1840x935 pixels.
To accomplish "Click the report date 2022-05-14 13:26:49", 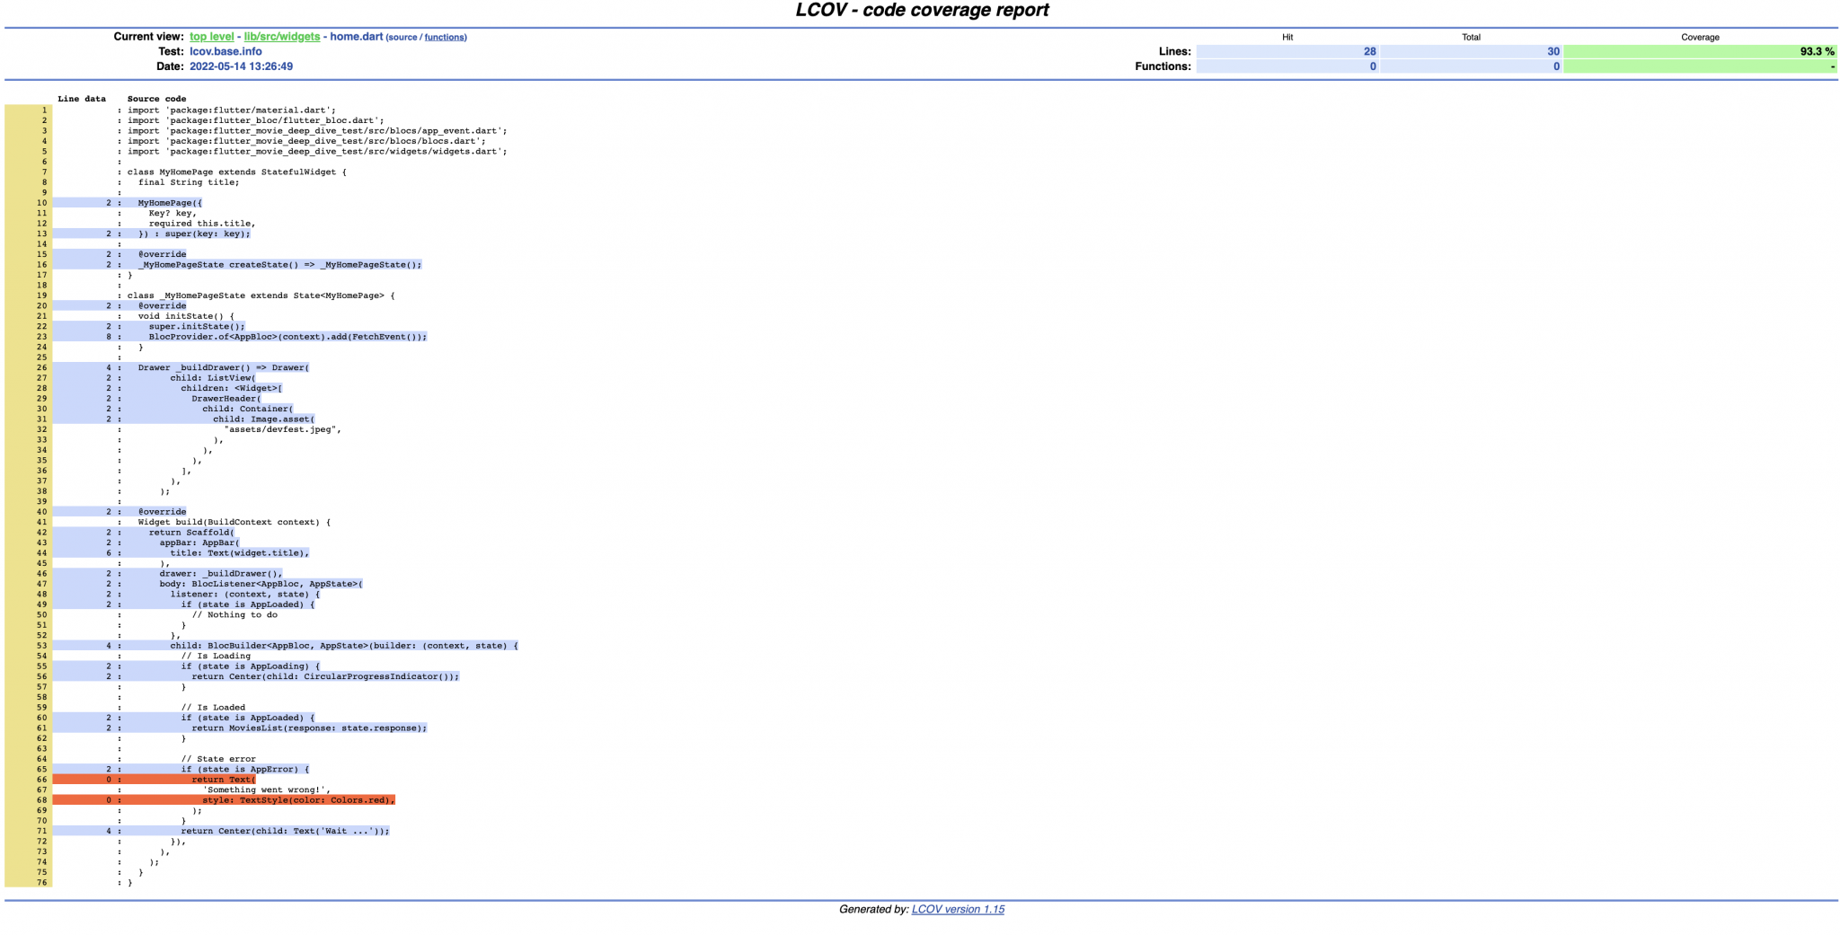I will click(241, 66).
